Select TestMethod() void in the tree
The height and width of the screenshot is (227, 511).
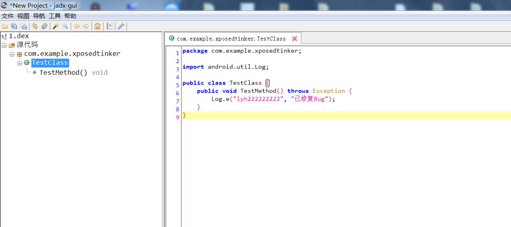pyautogui.click(x=73, y=72)
